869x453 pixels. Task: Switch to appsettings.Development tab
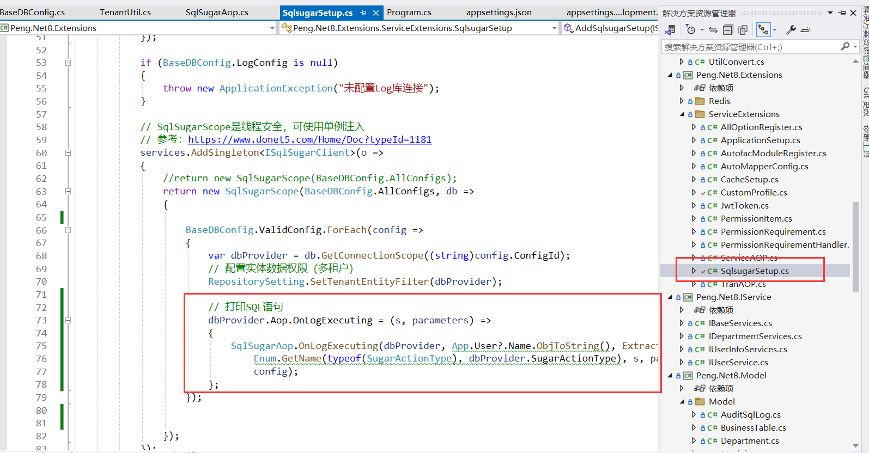pyautogui.click(x=612, y=12)
